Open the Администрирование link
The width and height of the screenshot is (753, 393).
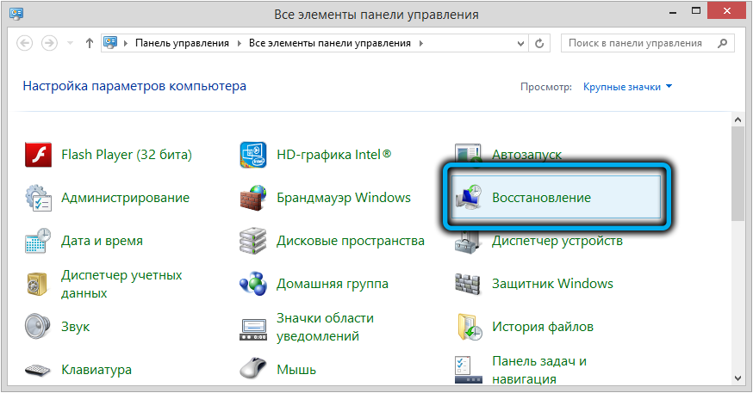125,198
